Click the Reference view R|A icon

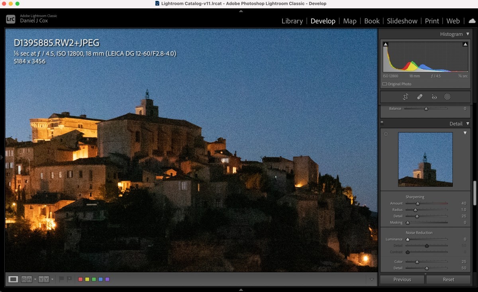click(x=26, y=279)
